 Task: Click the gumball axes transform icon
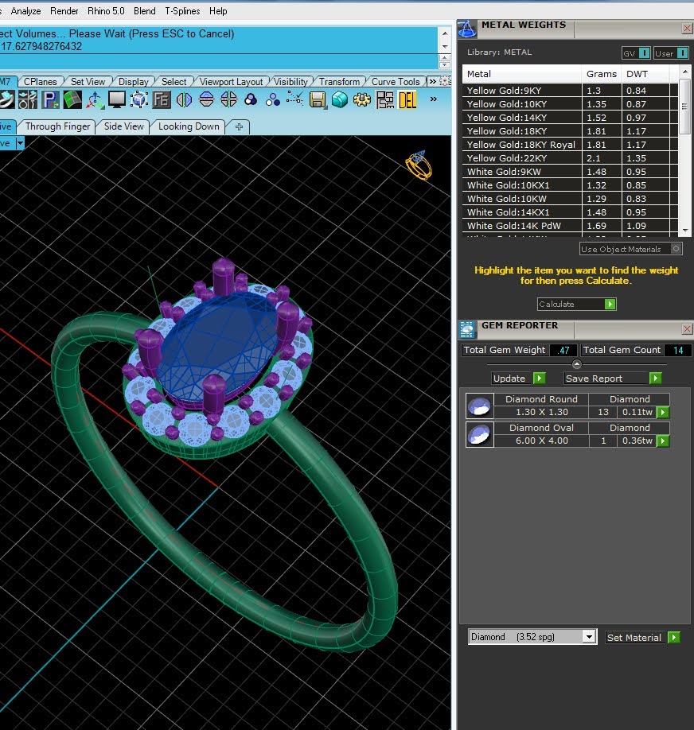[x=95, y=99]
